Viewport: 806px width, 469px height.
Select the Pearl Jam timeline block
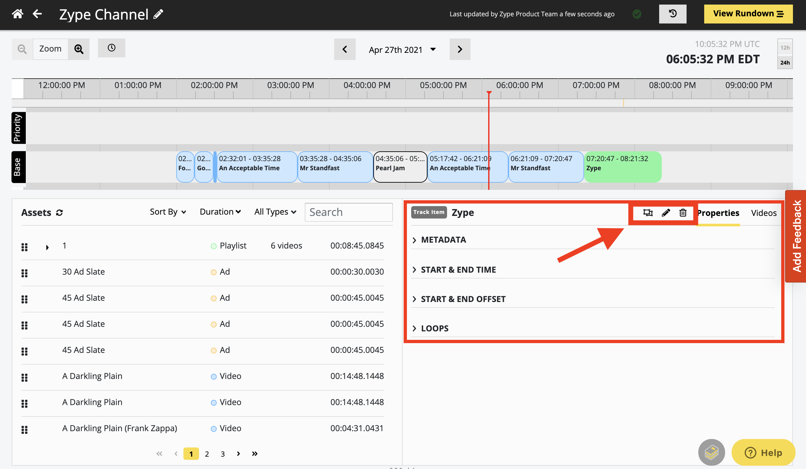(400, 167)
